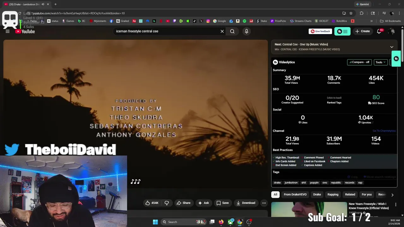
Task: Open Chrome from the taskbar
Action: 240,222
